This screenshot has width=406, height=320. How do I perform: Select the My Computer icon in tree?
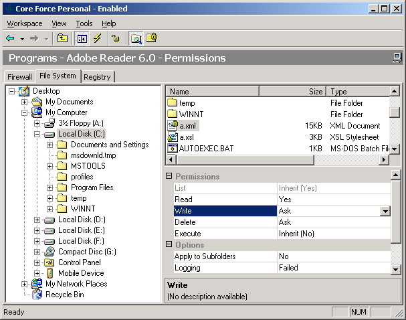tap(37, 112)
